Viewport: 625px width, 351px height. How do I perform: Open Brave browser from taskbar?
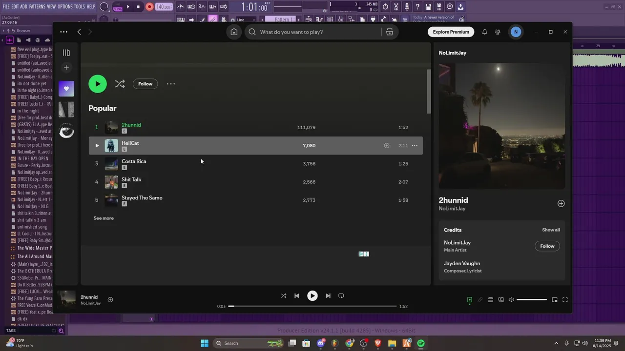[378, 343]
